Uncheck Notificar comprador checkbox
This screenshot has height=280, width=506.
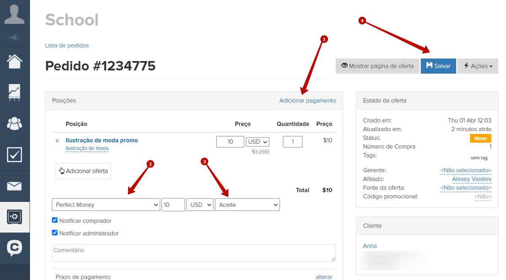point(55,220)
